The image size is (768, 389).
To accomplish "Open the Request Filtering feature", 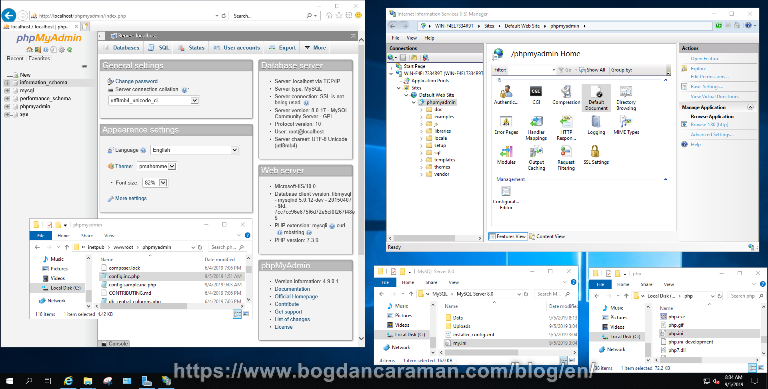I will (566, 158).
